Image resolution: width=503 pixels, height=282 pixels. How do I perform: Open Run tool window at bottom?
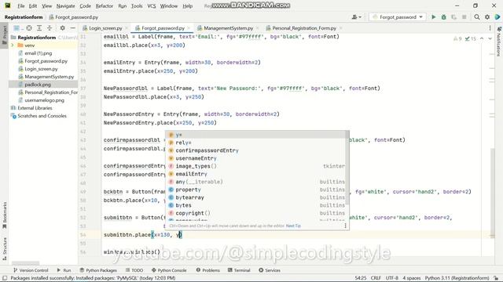[x=64, y=270]
